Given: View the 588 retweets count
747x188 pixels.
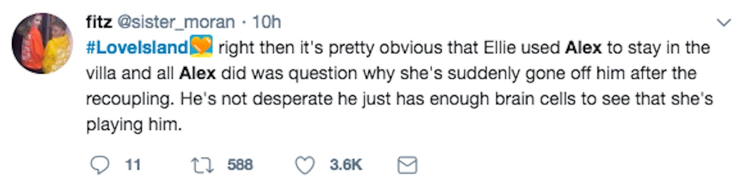Looking at the screenshot, I should coord(240,166).
